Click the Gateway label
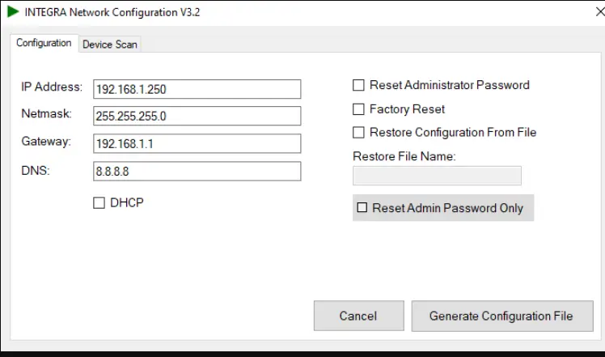Image resolution: width=605 pixels, height=357 pixels. pyautogui.click(x=46, y=142)
